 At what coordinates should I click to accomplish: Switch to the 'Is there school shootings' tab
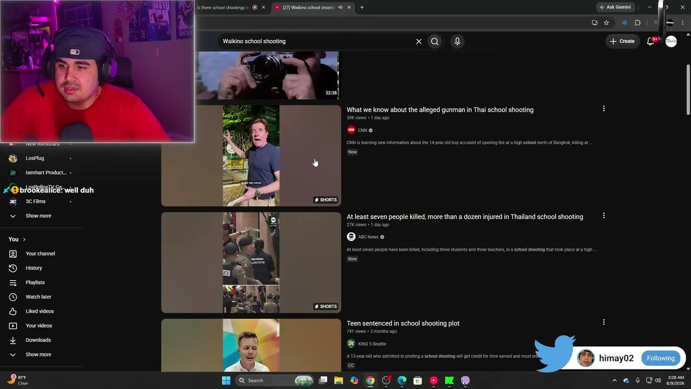coord(222,7)
